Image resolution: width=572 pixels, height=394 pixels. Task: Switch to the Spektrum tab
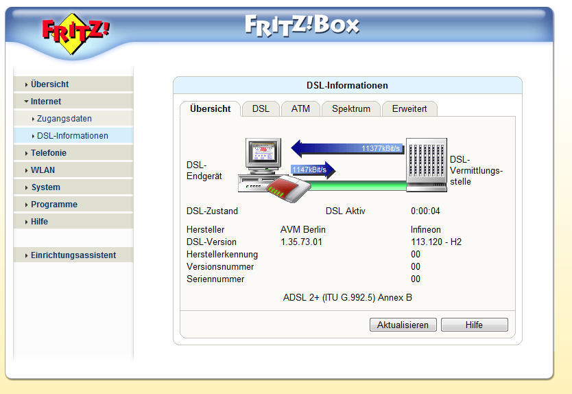click(x=351, y=109)
